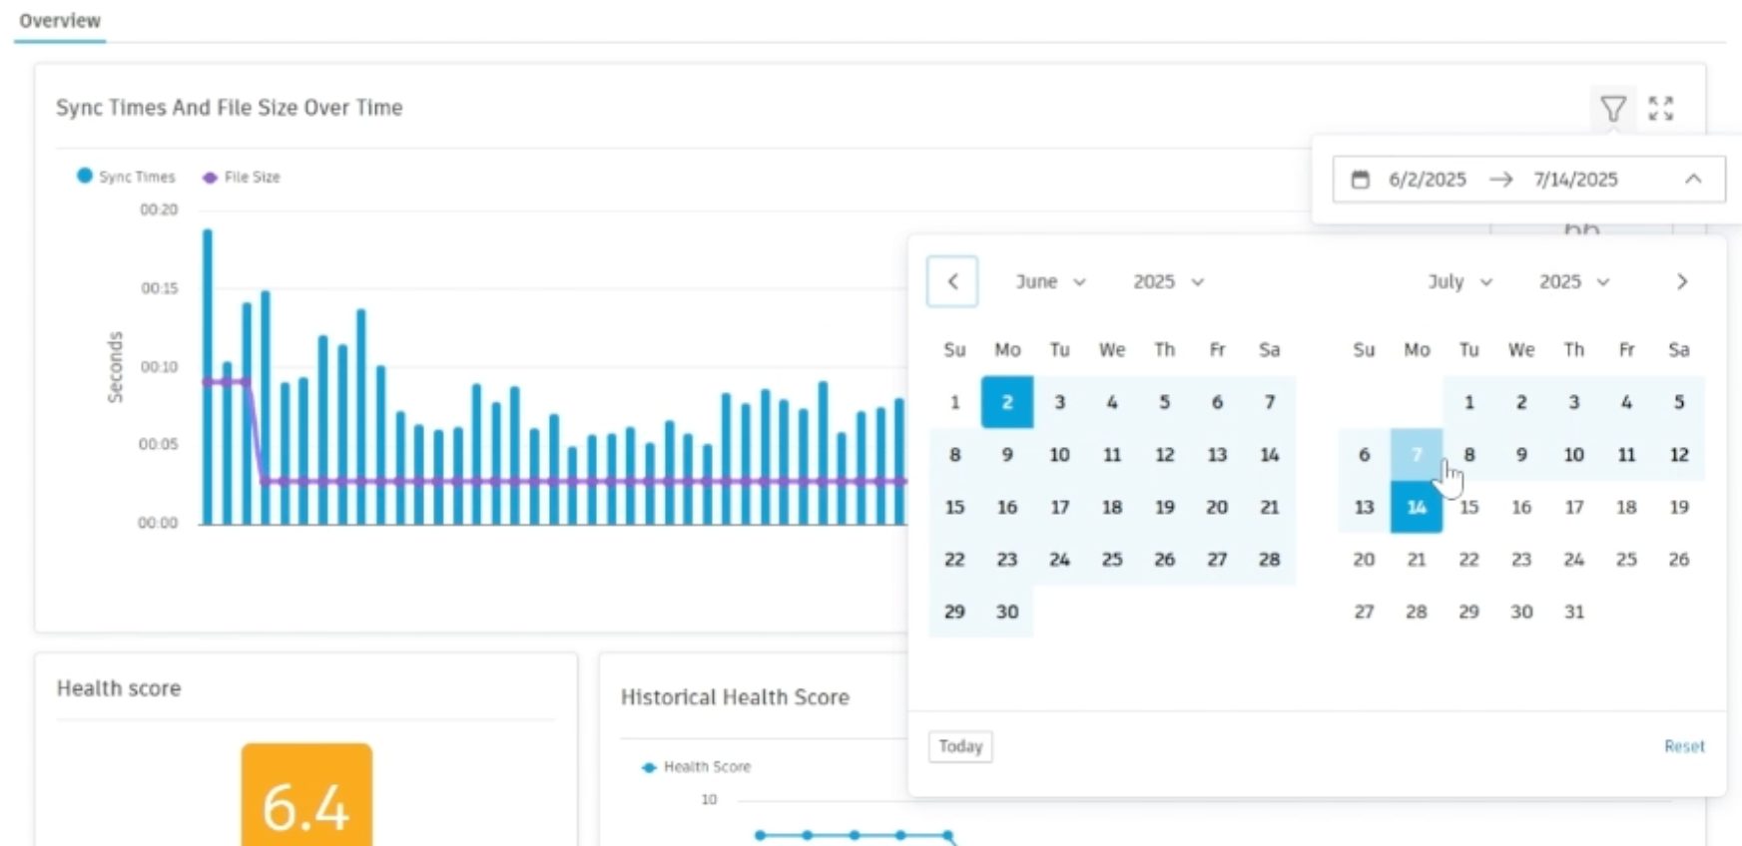The width and height of the screenshot is (1742, 846).
Task: Reset the date range selection
Action: tap(1684, 746)
